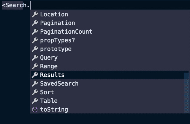Click the wrench icon next to SavedSearch

click(x=35, y=84)
